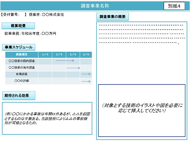Click the illustration placeholder text 対象とする技術のイラスト

(x=142, y=108)
